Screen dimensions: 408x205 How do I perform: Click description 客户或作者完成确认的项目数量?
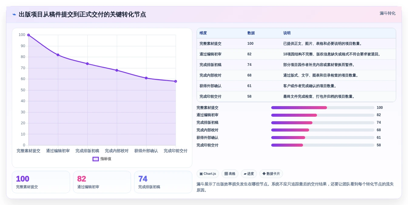[x=310, y=86]
